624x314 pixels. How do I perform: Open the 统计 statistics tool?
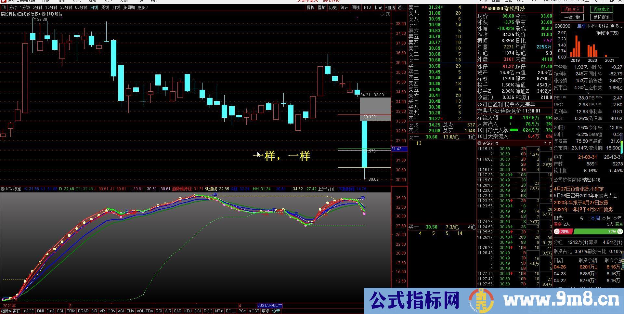pyautogui.click(x=344, y=7)
